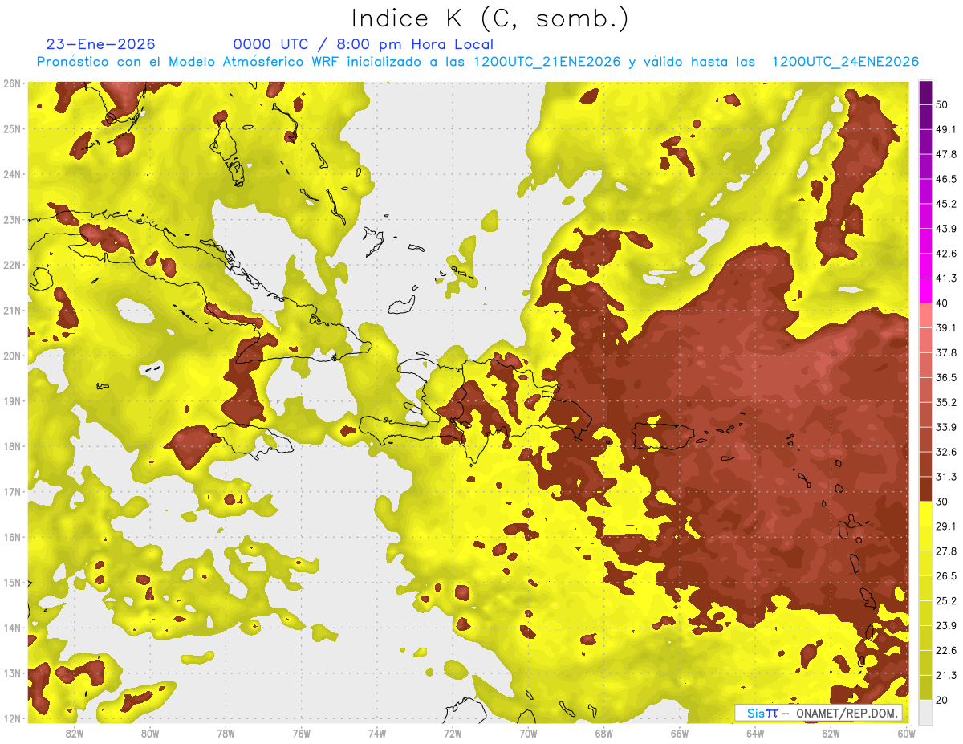Click the colorbar value 30

click(x=942, y=501)
